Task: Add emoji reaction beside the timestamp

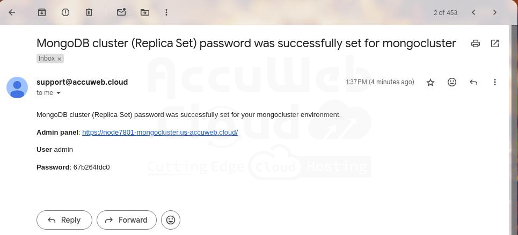Action: [x=452, y=82]
